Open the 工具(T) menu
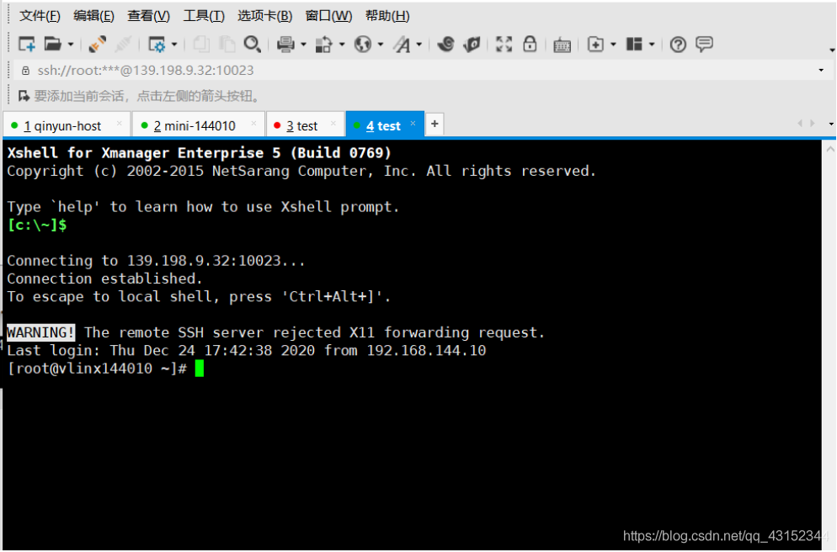 click(x=204, y=15)
